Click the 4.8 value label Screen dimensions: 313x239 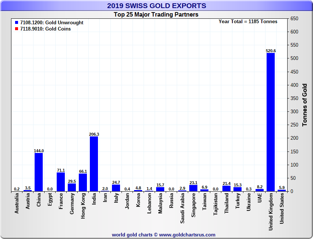[138, 188]
